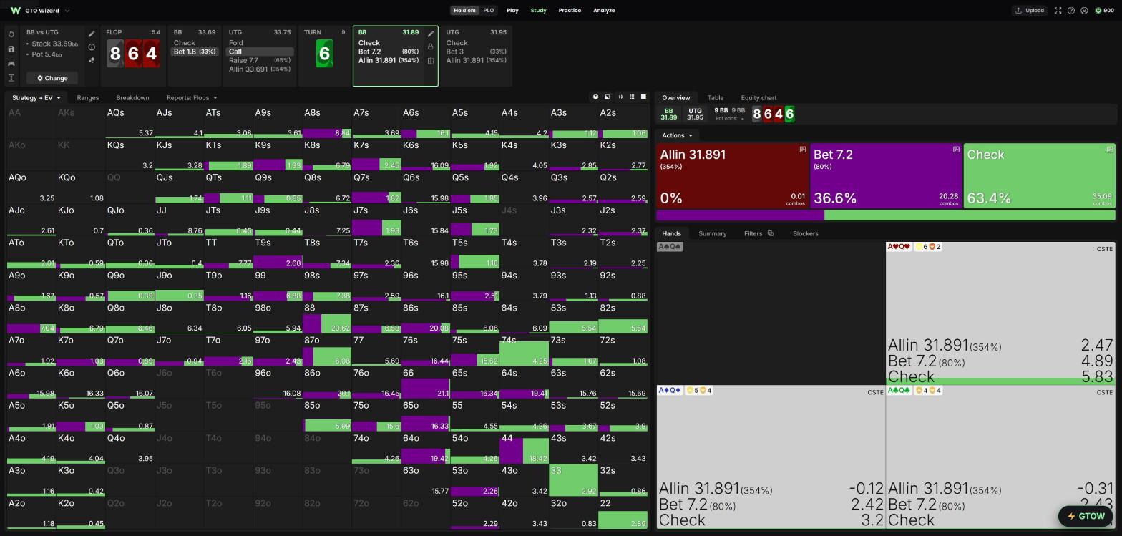Image resolution: width=1122 pixels, height=536 pixels.
Task: Click the expand icon on the Allin 31.891 tile
Action: (803, 150)
